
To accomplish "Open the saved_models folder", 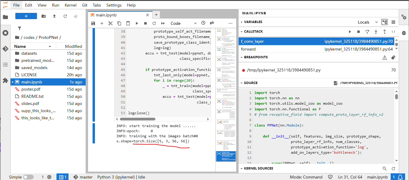I will point(34,68).
